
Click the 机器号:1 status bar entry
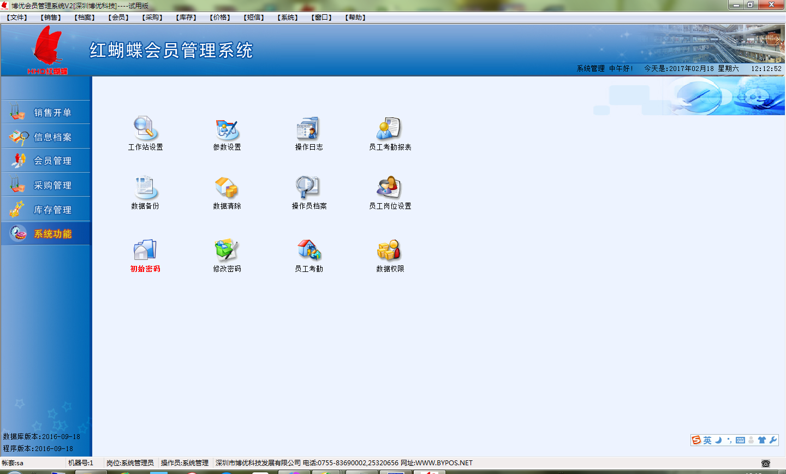pos(81,463)
